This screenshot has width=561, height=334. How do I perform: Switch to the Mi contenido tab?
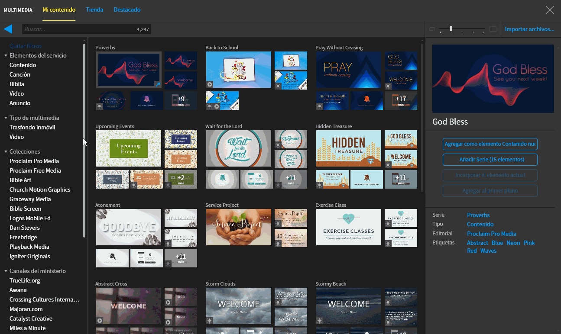(59, 10)
